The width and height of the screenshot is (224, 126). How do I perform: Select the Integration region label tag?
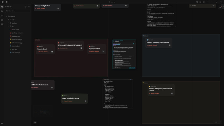145,83
